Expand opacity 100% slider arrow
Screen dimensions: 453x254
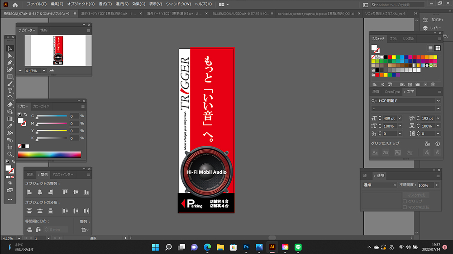[437, 185]
